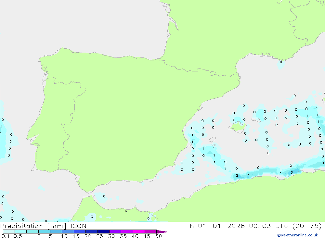This screenshot has height=238, width=325.
Task: Click the above-50 arrow tip of legend
Action: (x=162, y=232)
